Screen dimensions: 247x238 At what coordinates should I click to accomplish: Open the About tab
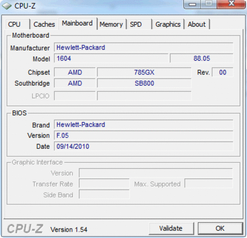[x=197, y=24]
